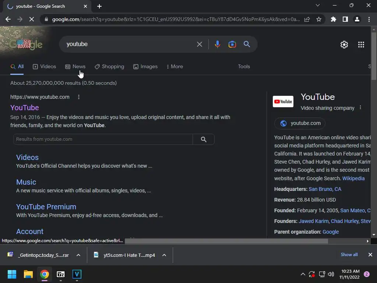Open the YouTube main result link
Image resolution: width=377 pixels, height=283 pixels.
(x=25, y=108)
